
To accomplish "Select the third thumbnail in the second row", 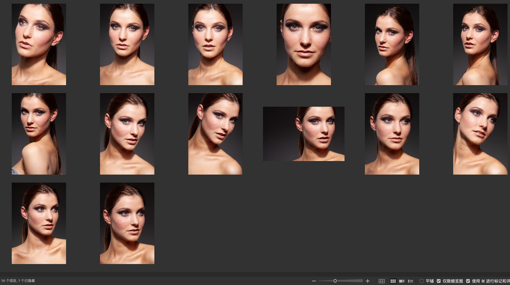I will coord(215,134).
